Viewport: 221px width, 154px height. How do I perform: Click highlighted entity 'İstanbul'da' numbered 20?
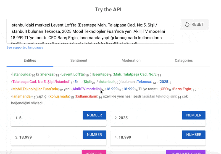click(22, 74)
